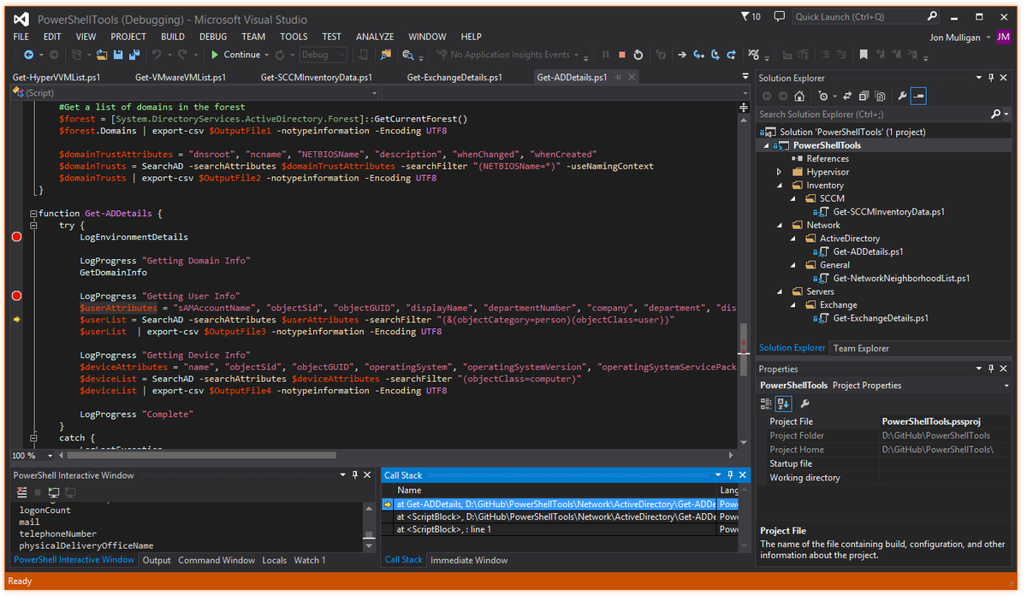Click the Save All icon
The image size is (1027, 601).
point(134,55)
